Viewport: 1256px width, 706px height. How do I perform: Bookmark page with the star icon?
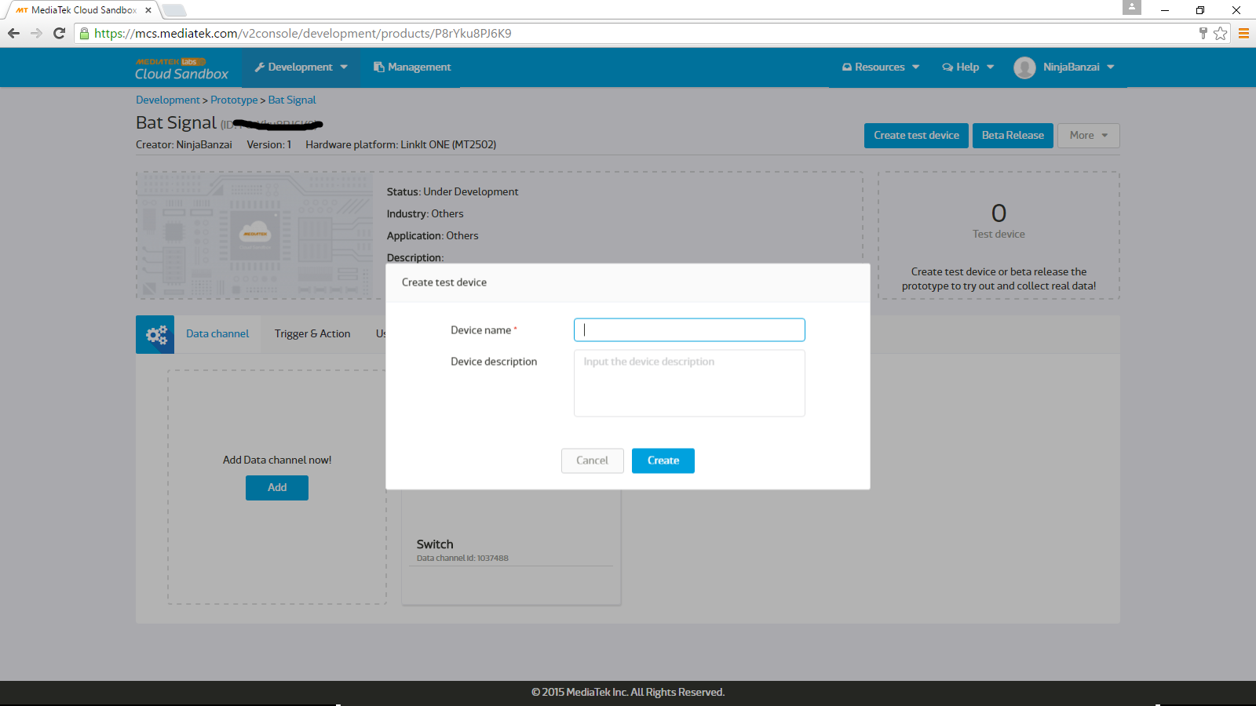coord(1220,33)
